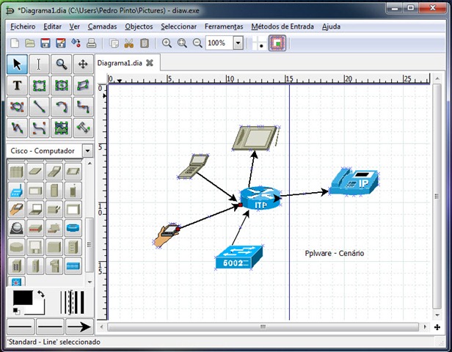Open the Camadas menu

(102, 26)
